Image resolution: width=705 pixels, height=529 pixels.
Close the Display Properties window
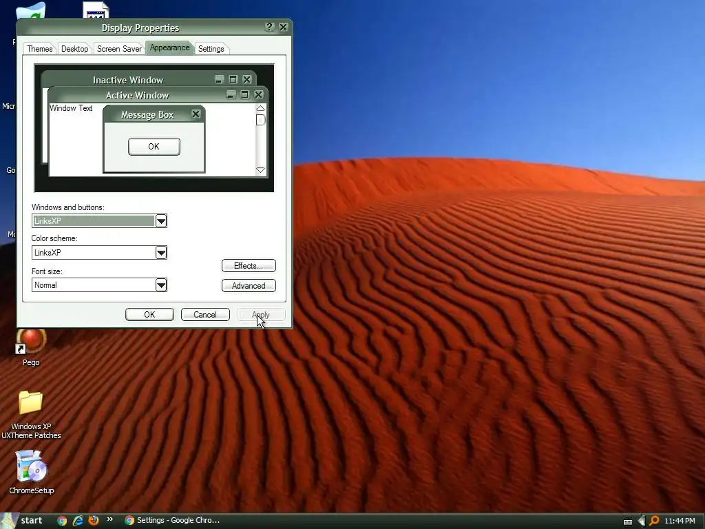(283, 27)
